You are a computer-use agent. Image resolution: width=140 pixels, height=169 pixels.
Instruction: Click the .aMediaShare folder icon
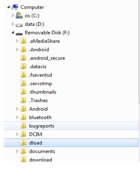click(x=24, y=41)
